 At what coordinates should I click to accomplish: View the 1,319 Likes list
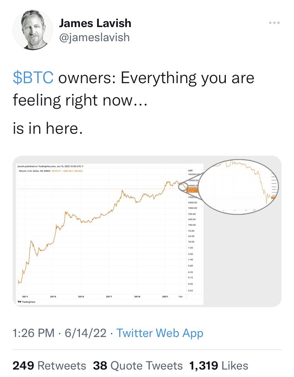click(x=219, y=366)
